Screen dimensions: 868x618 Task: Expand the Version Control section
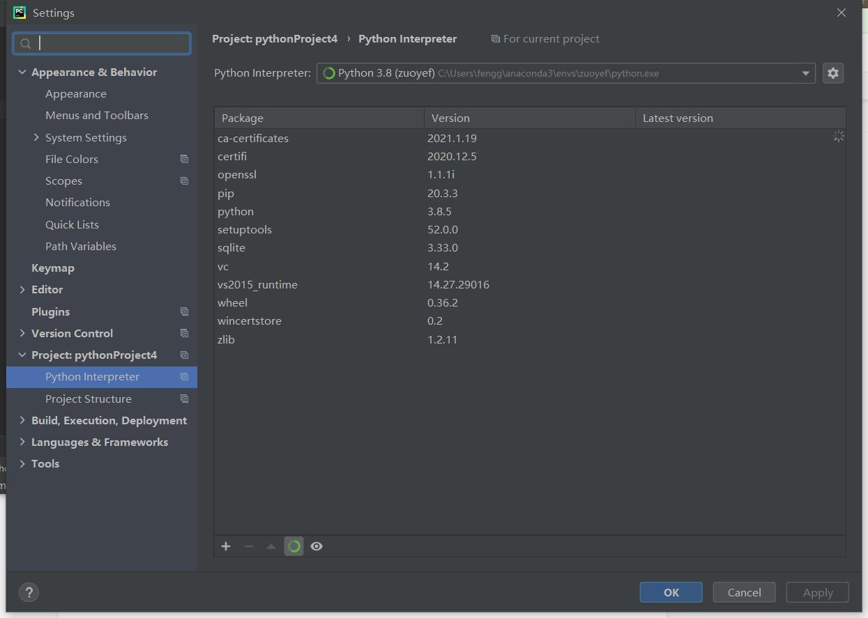22,333
